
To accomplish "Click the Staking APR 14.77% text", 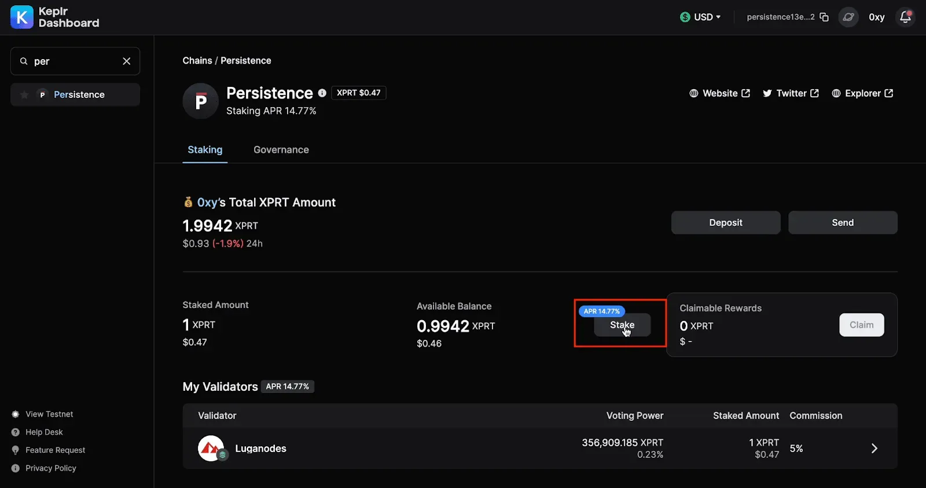I will click(x=271, y=111).
